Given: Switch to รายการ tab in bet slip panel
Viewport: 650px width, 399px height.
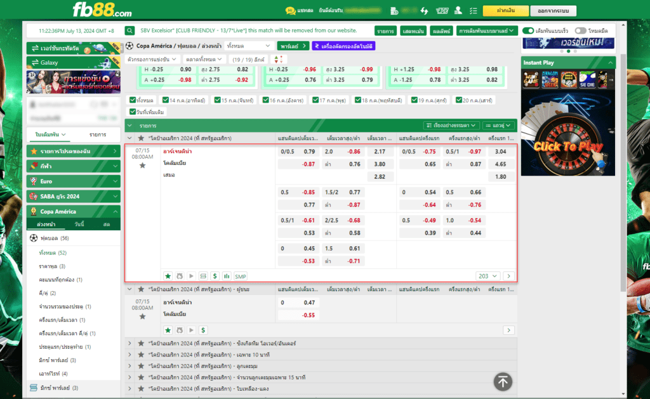Looking at the screenshot, I should pyautogui.click(x=98, y=134).
